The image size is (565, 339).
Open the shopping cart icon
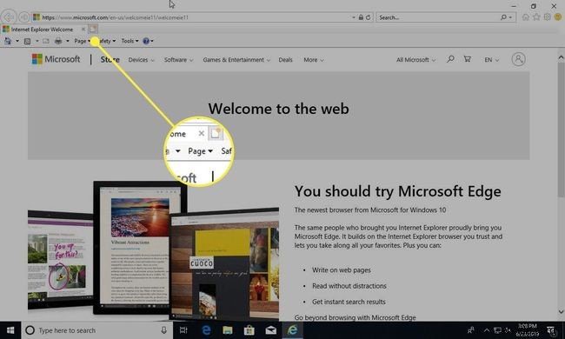point(468,59)
